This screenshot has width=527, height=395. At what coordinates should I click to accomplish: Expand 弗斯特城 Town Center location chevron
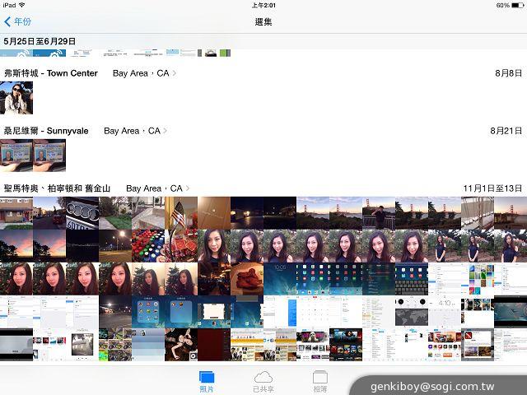[x=174, y=73]
